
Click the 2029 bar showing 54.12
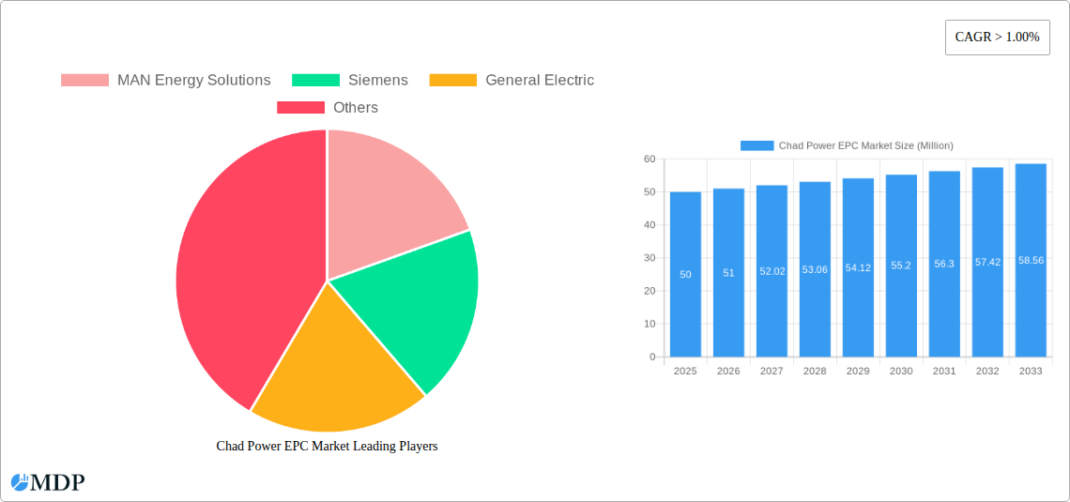pos(858,267)
